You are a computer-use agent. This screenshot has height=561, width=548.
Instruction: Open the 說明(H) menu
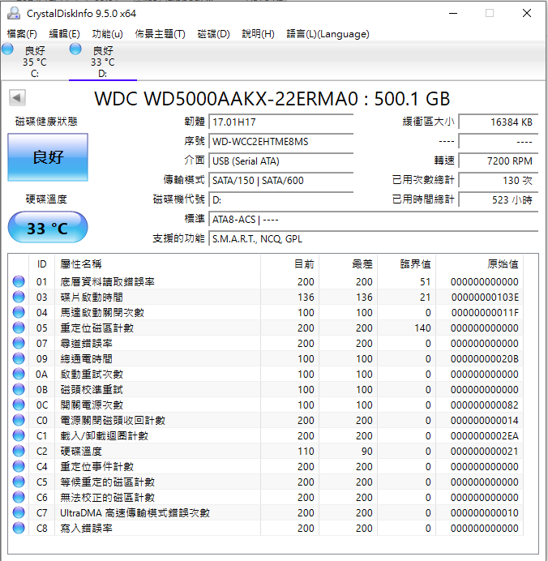pyautogui.click(x=258, y=34)
